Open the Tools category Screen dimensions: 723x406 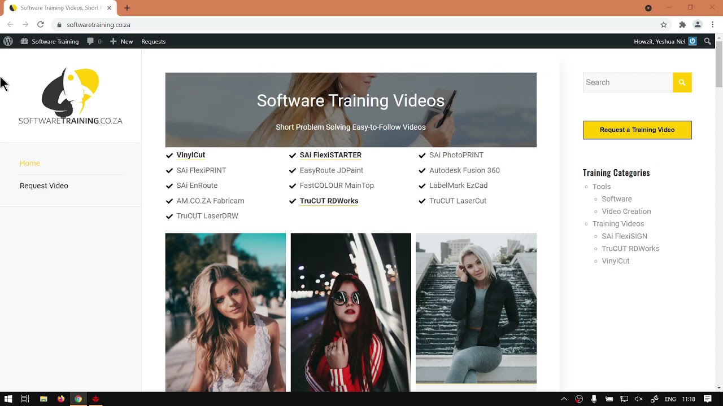click(x=602, y=187)
